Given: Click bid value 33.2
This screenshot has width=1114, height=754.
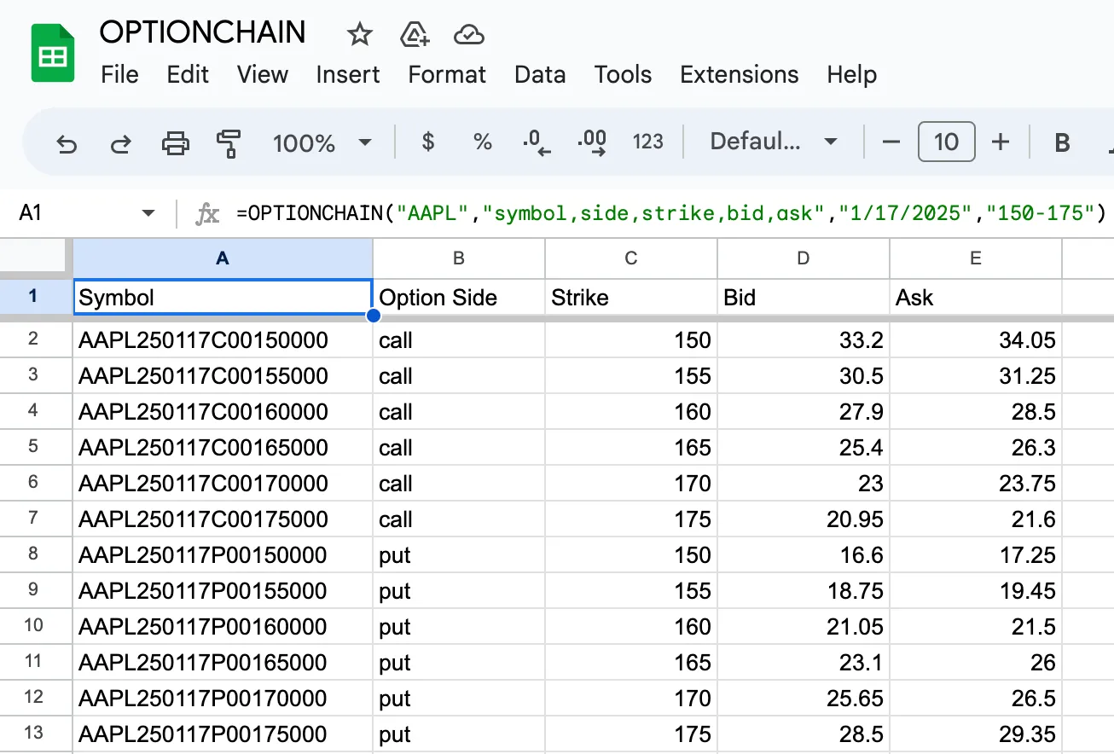Looking at the screenshot, I should click(804, 340).
